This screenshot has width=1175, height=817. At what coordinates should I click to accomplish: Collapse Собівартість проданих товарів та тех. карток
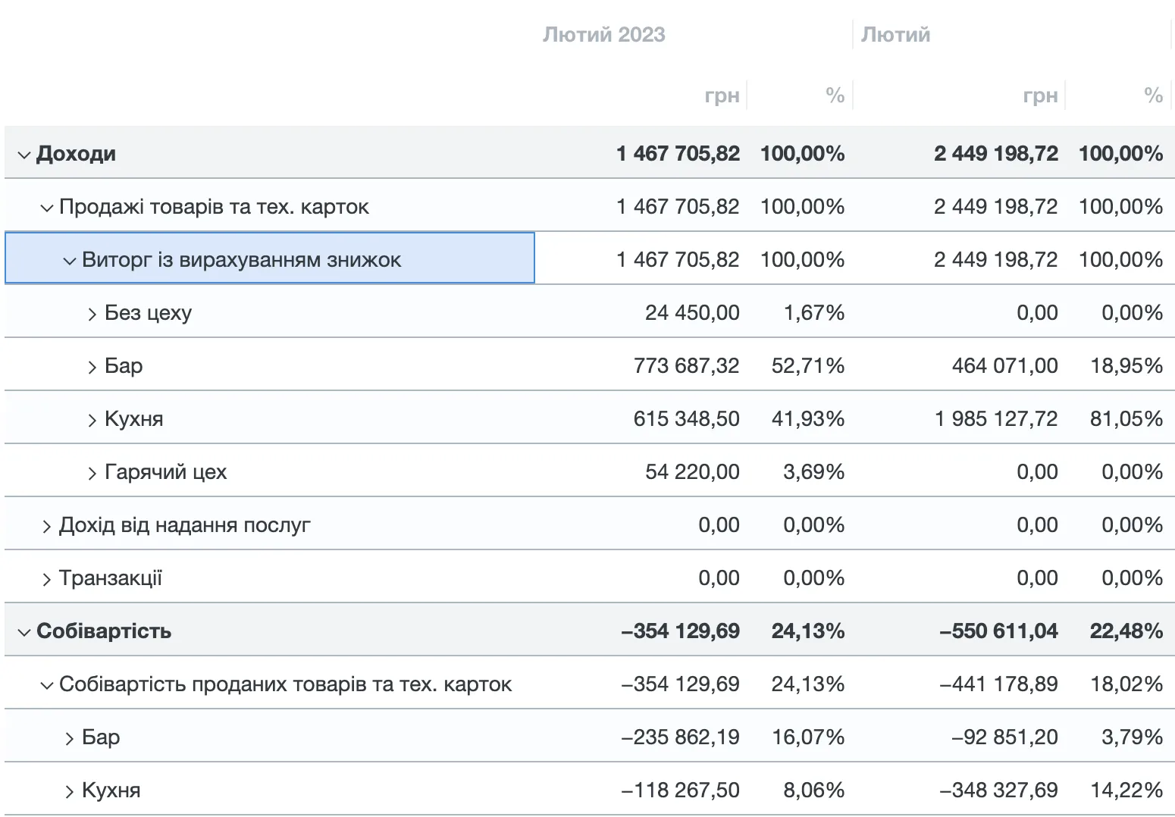tap(47, 685)
